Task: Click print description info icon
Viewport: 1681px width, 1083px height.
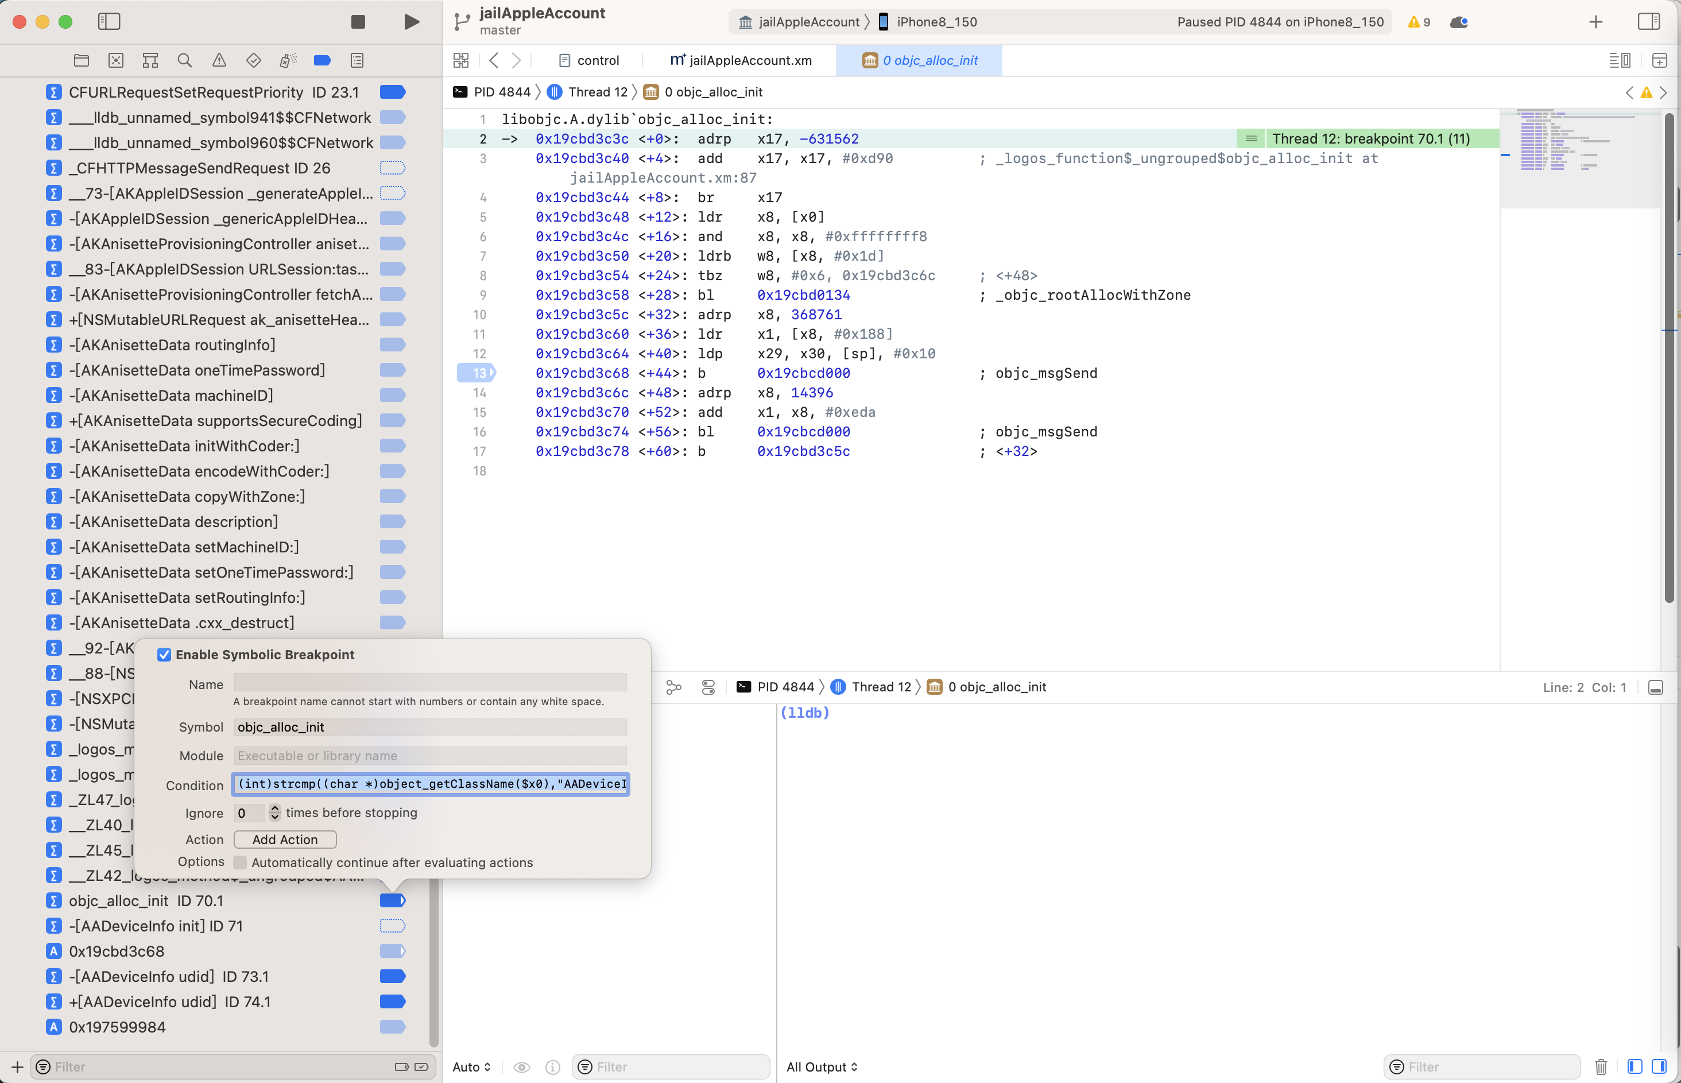Action: (553, 1067)
